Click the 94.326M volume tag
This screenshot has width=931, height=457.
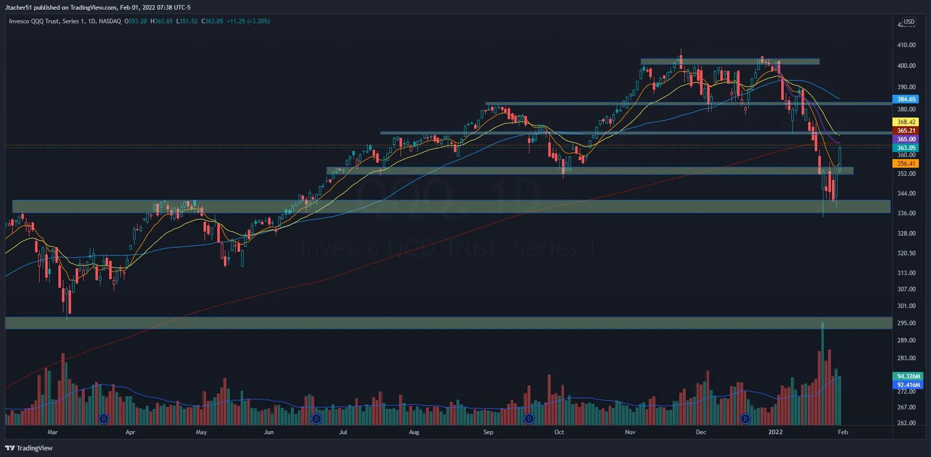[x=908, y=376]
